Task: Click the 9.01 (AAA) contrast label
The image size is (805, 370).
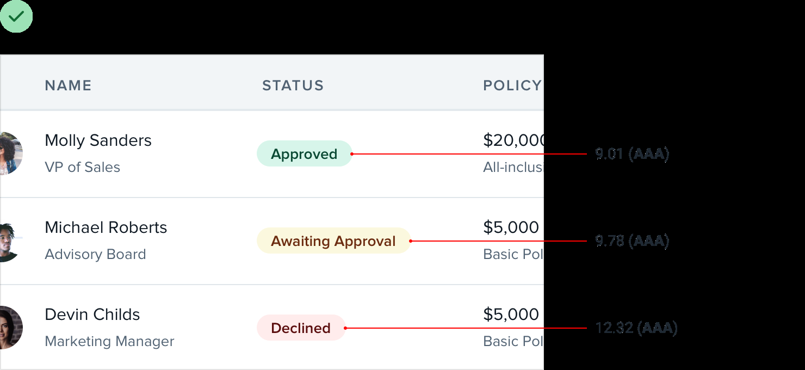Action: click(x=631, y=154)
